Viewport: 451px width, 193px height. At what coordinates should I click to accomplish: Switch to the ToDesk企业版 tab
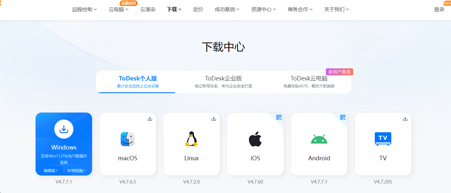pos(224,82)
